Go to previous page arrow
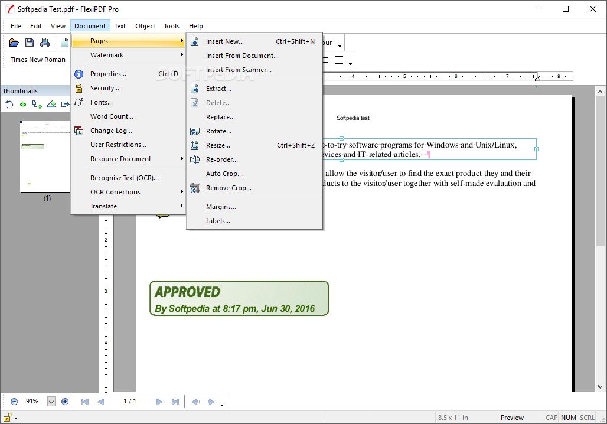Viewport: 607px width, 424px height. (100, 402)
